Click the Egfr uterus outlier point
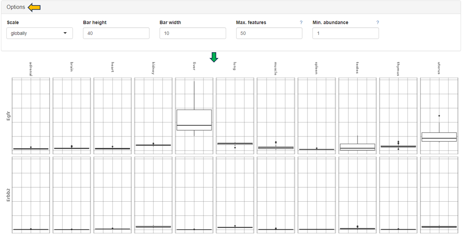This screenshot has height=235, width=462. pos(439,116)
